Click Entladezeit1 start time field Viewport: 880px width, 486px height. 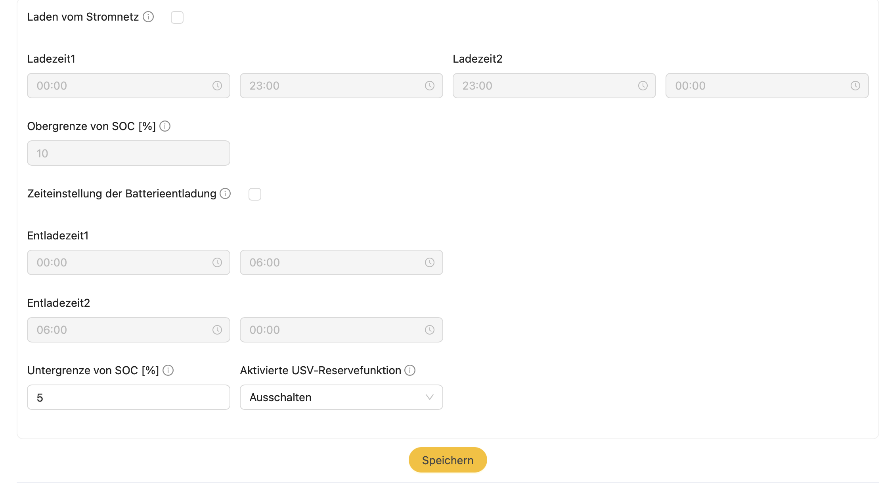coord(119,262)
